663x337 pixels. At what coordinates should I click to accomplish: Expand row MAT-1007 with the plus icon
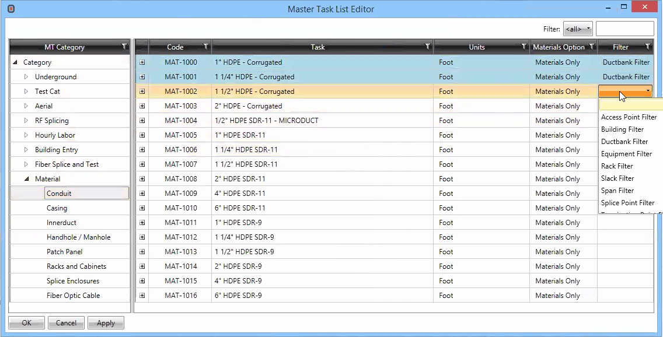142,164
